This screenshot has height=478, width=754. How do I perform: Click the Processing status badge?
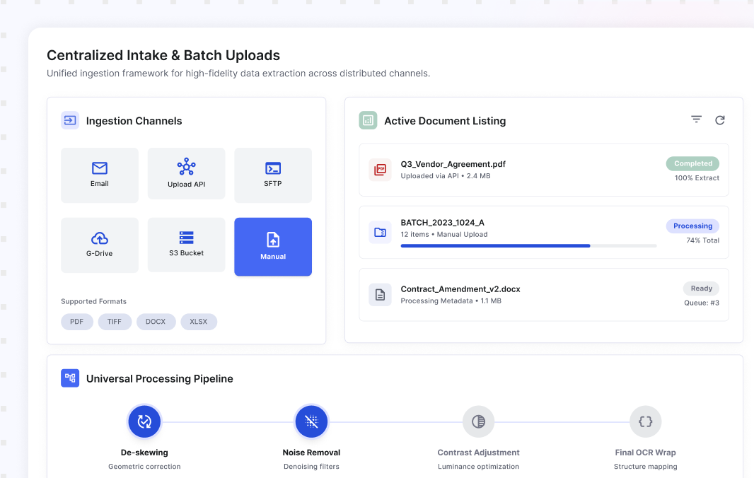[692, 226]
